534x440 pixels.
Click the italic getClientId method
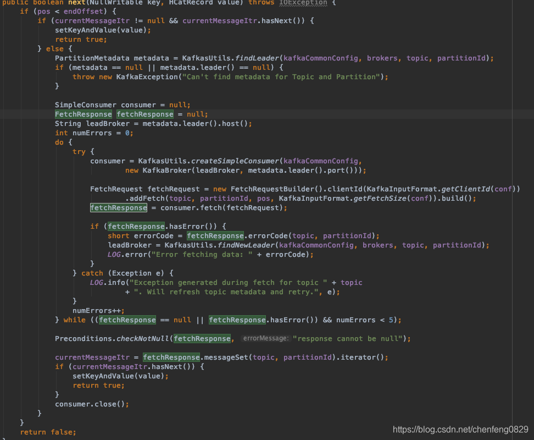(x=465, y=189)
